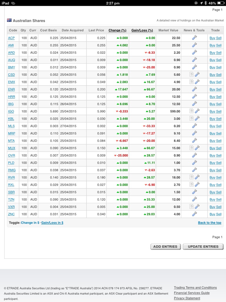This screenshot has width=226, height=302.
Task: Open tools wrench icon for BMY row
Action: (195, 67)
